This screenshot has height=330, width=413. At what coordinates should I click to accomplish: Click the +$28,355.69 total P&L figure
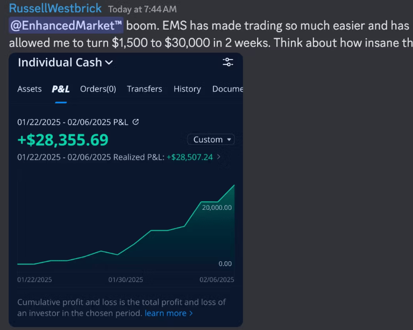click(x=63, y=140)
